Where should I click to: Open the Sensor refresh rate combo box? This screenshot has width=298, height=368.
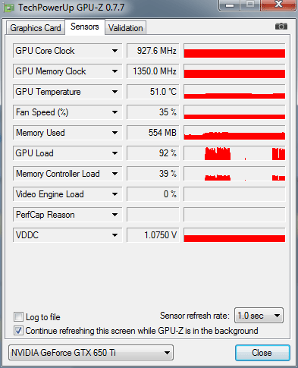coord(259,316)
